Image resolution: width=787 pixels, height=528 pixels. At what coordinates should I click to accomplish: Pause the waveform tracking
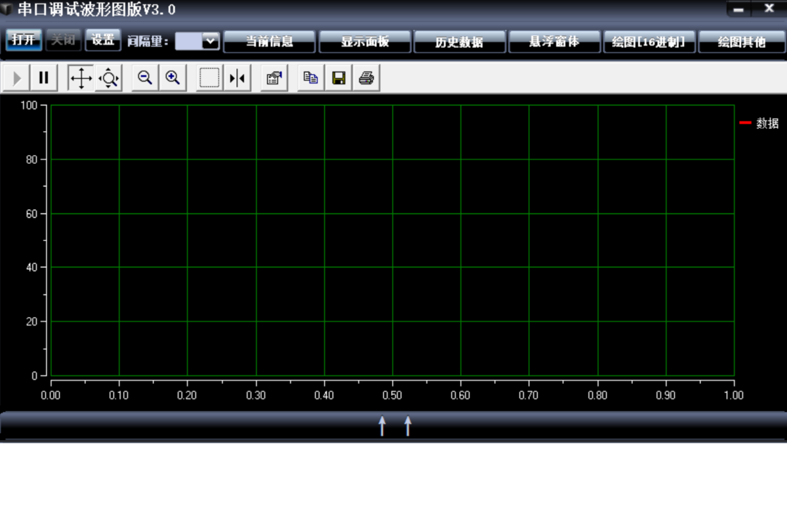point(44,79)
